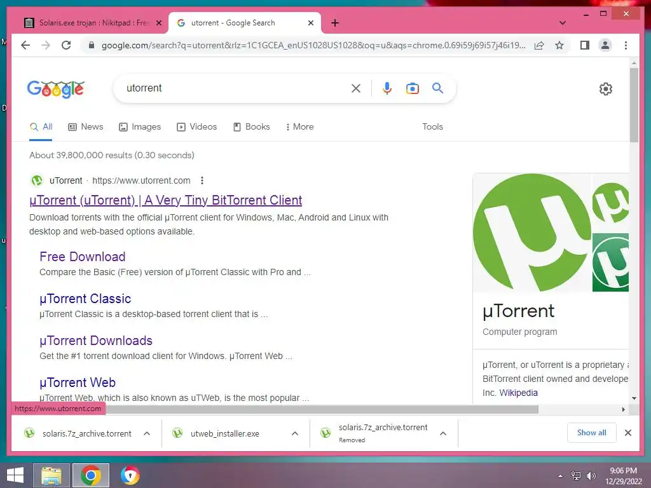Click the https://www.utorrent.com result URL
This screenshot has width=651, height=488.
pos(141,180)
